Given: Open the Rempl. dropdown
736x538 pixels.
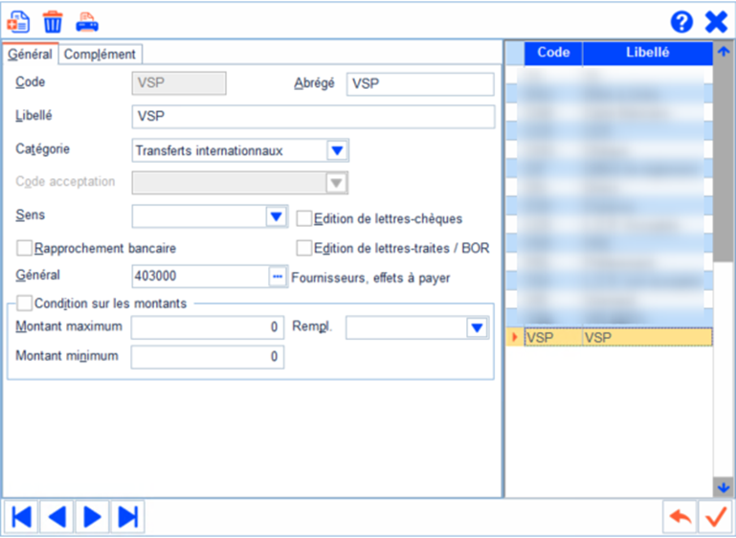Looking at the screenshot, I should (478, 328).
